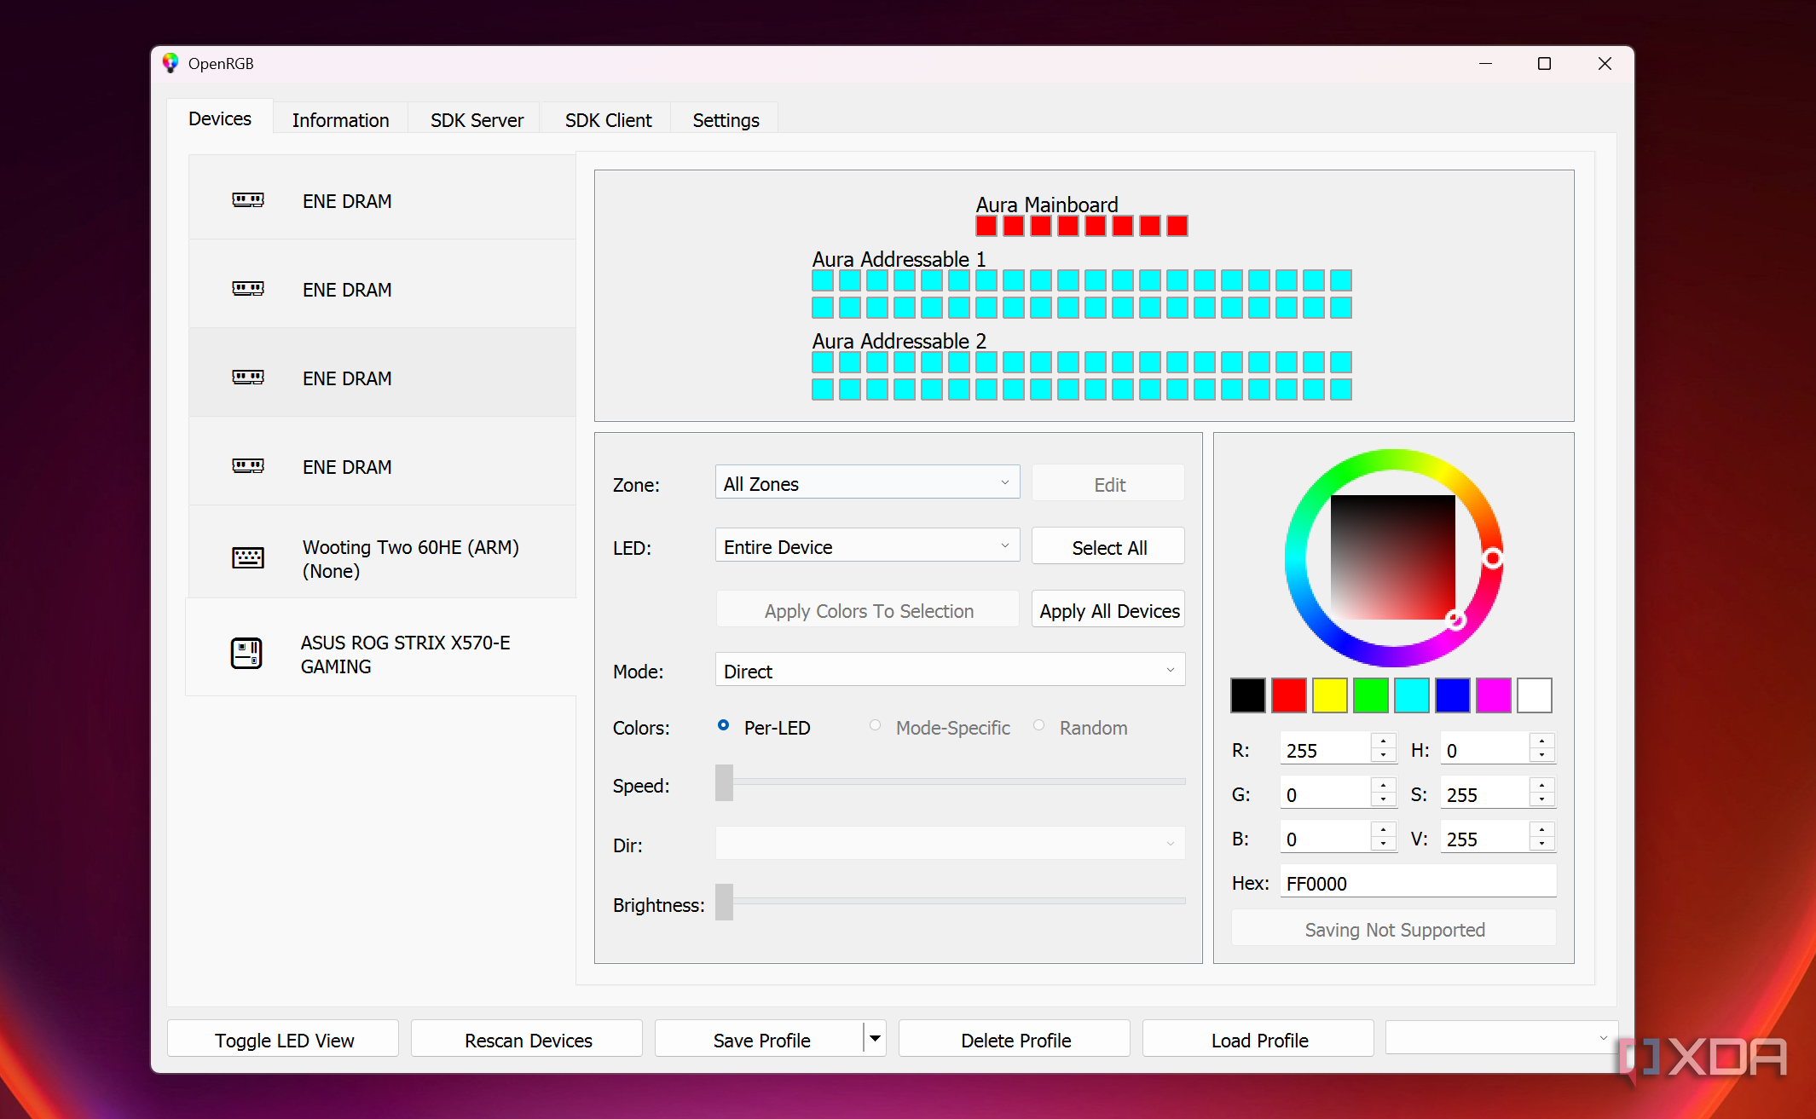Click the Aura Addressable 1 zone label
The height and width of the screenshot is (1119, 1816).
pyautogui.click(x=899, y=259)
